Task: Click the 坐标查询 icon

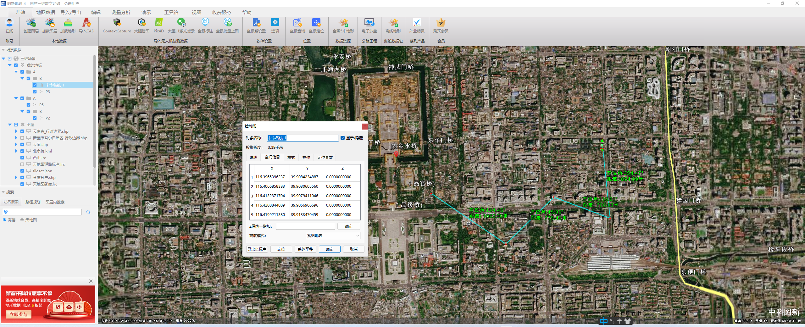Action: 297,23
